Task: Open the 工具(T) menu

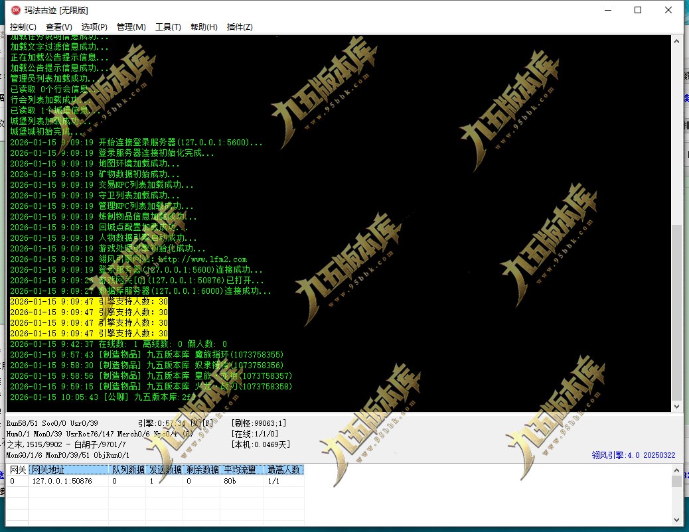Action: click(x=168, y=27)
